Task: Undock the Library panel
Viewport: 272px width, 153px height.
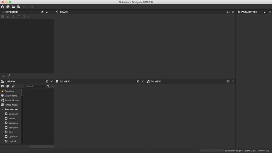Action: pos(47,81)
